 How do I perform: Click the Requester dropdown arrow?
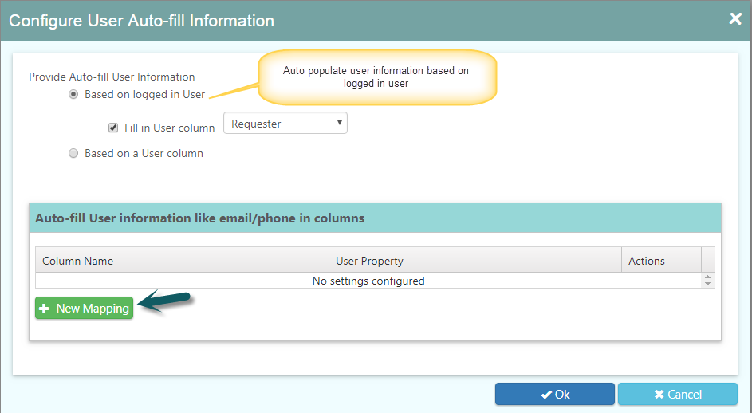pyautogui.click(x=339, y=123)
